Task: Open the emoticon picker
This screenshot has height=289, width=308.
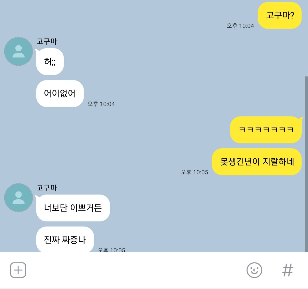Action: pos(254,270)
